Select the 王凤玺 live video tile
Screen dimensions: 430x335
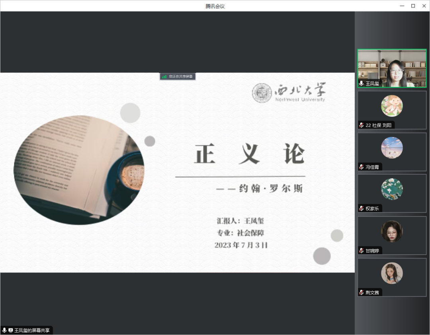point(392,68)
